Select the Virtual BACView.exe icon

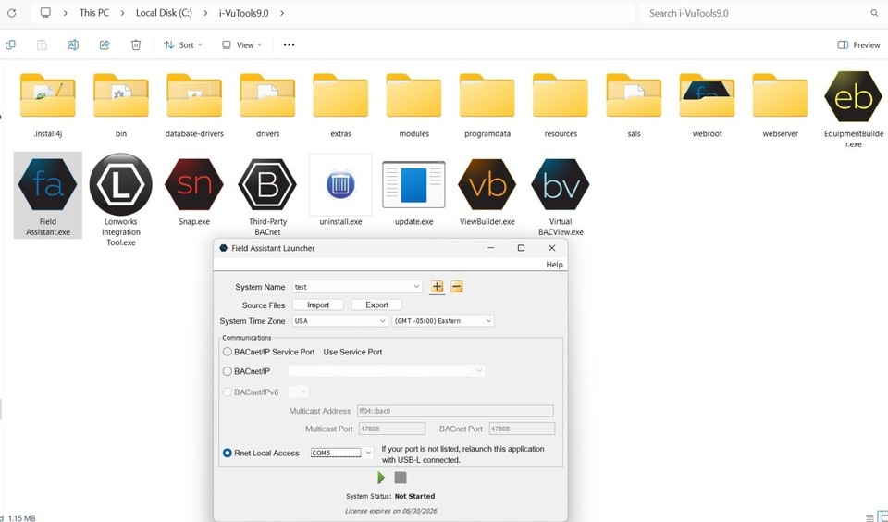(560, 185)
